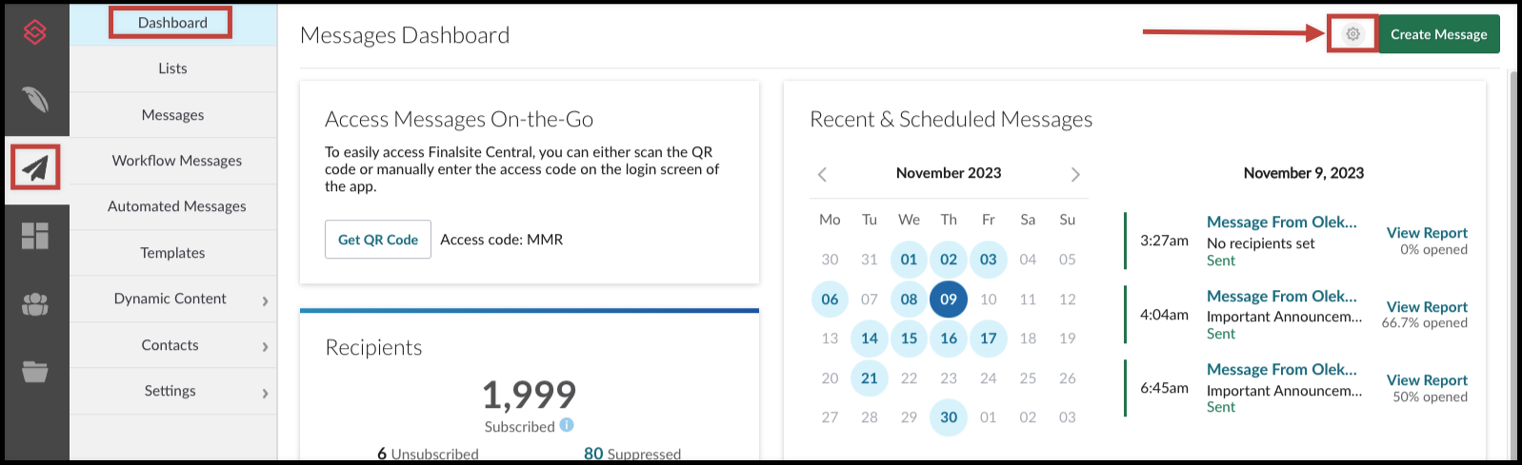The image size is (1522, 465).
Task: Open the 80 Suppressed recipients link
Action: pyautogui.click(x=632, y=454)
